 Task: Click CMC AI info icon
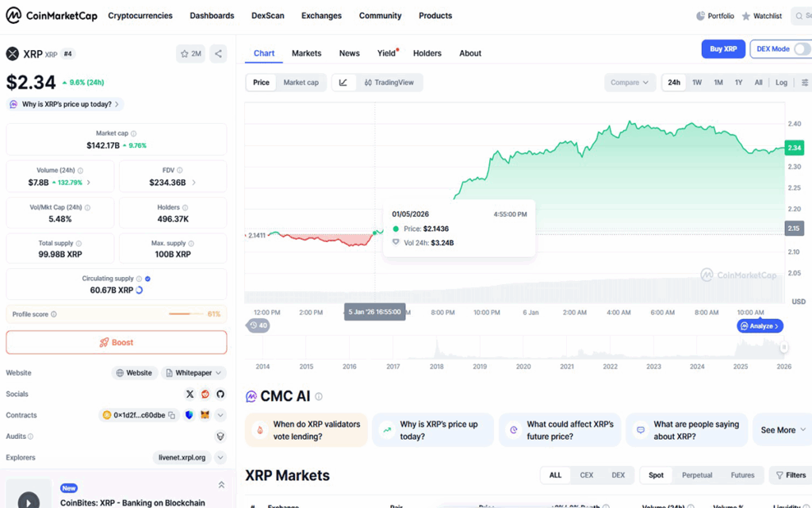(x=319, y=397)
